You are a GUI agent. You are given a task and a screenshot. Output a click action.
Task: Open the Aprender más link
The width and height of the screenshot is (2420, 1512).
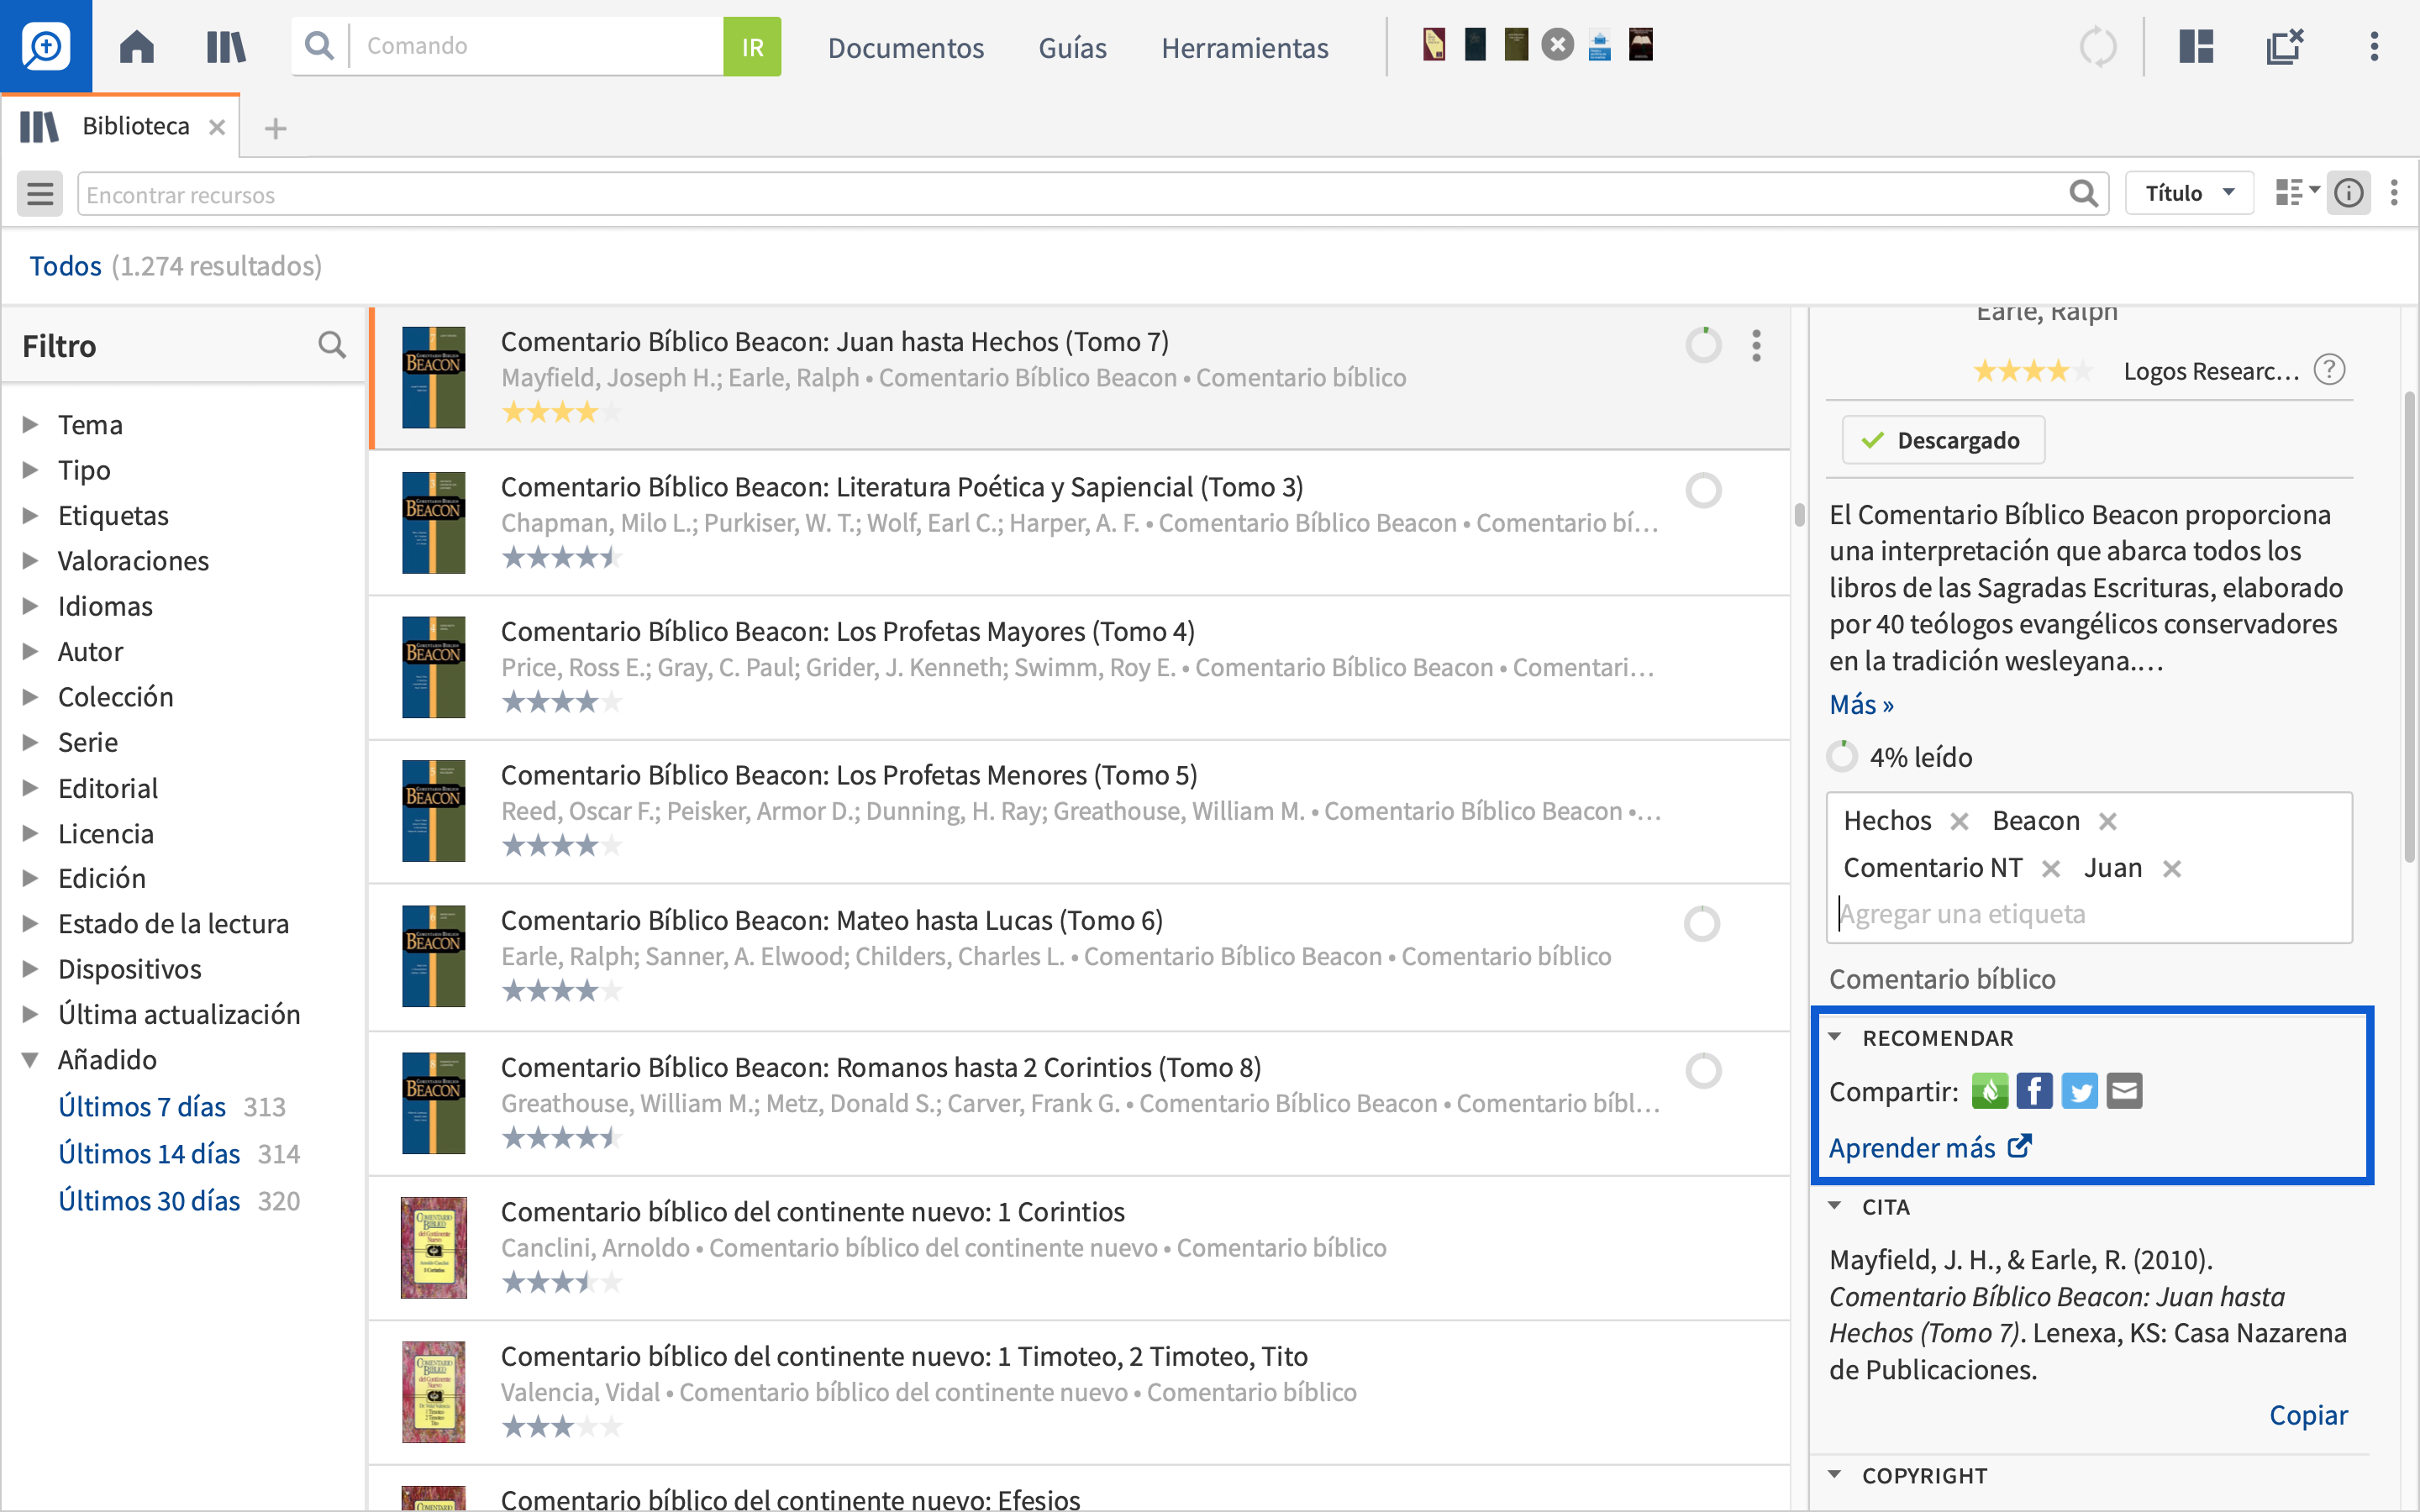pos(1929,1147)
